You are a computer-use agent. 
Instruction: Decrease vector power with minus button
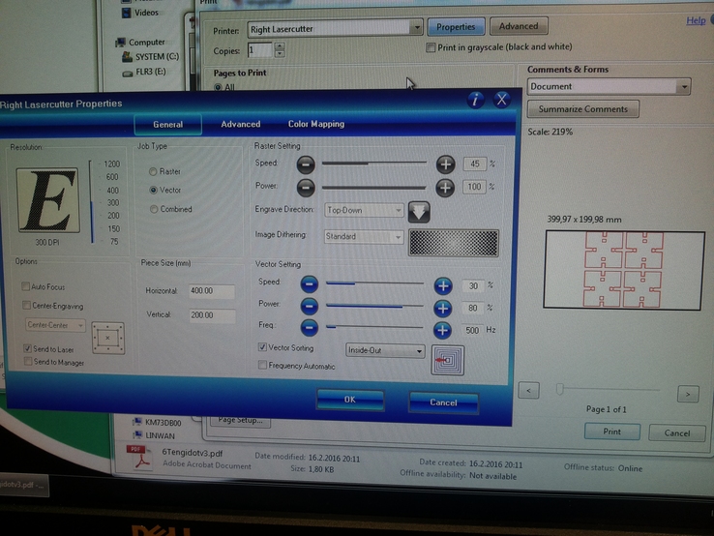pos(310,306)
